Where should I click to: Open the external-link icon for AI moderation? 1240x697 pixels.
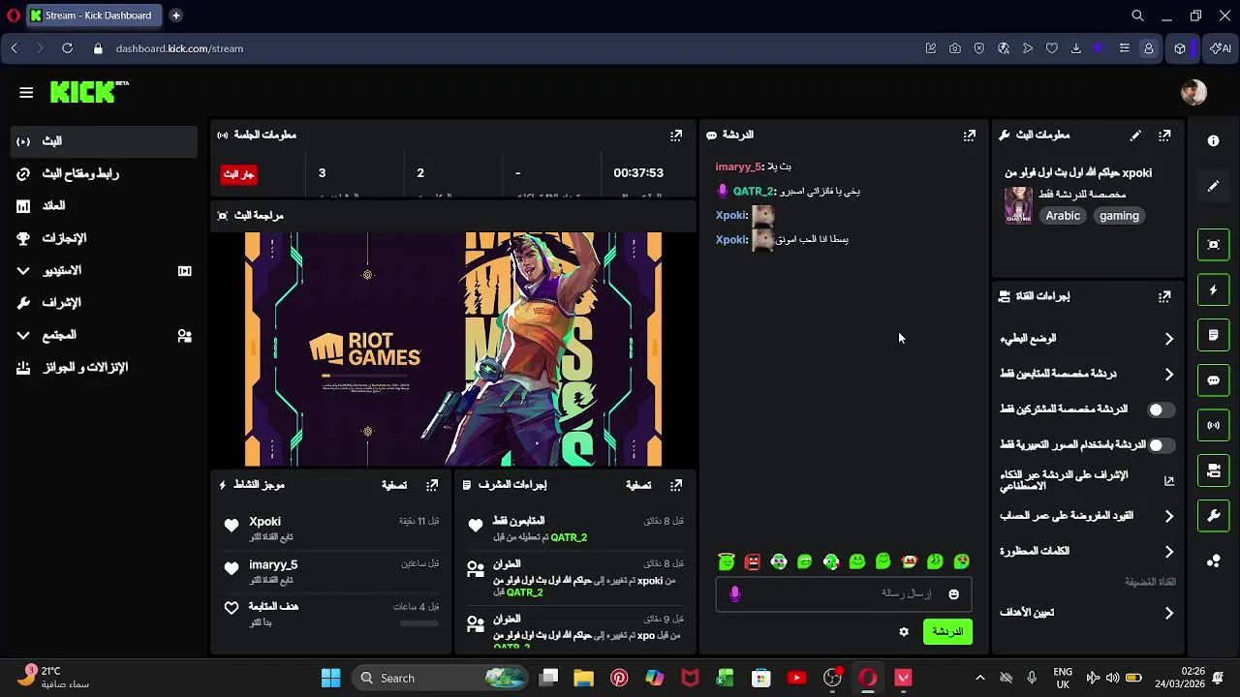[x=1168, y=480]
